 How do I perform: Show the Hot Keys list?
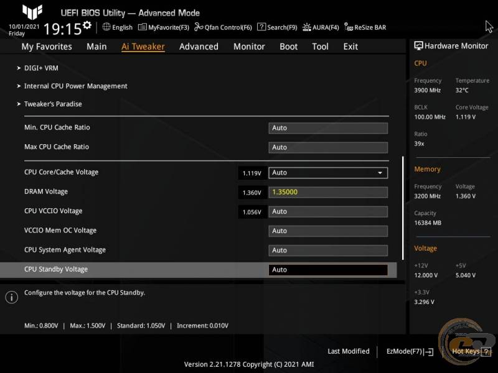click(466, 351)
